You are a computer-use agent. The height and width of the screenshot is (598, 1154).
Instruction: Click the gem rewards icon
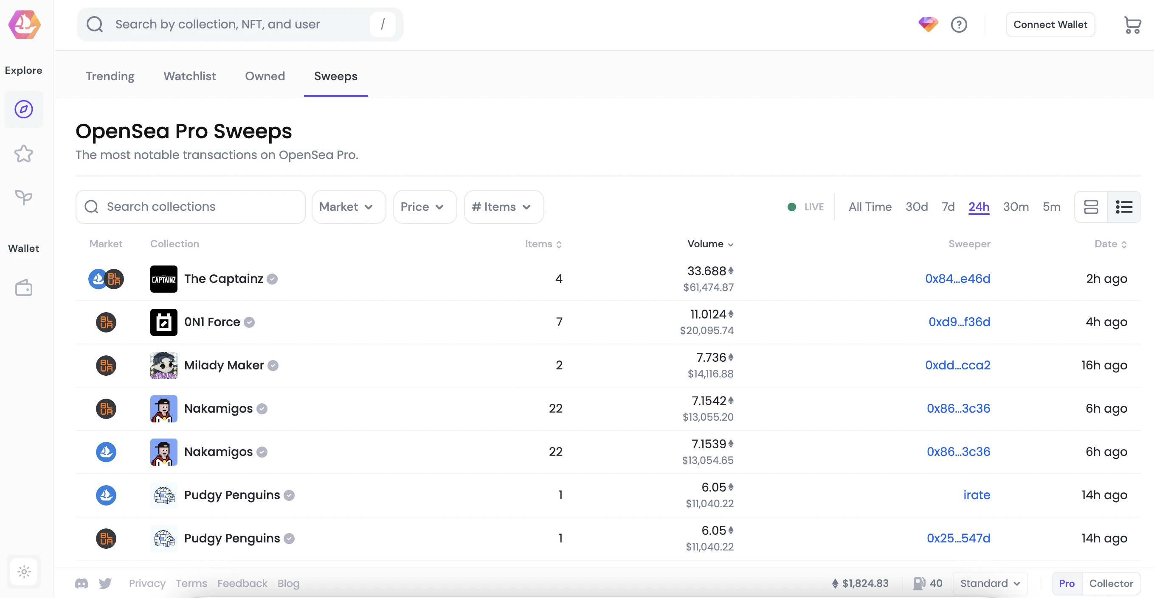click(x=928, y=24)
